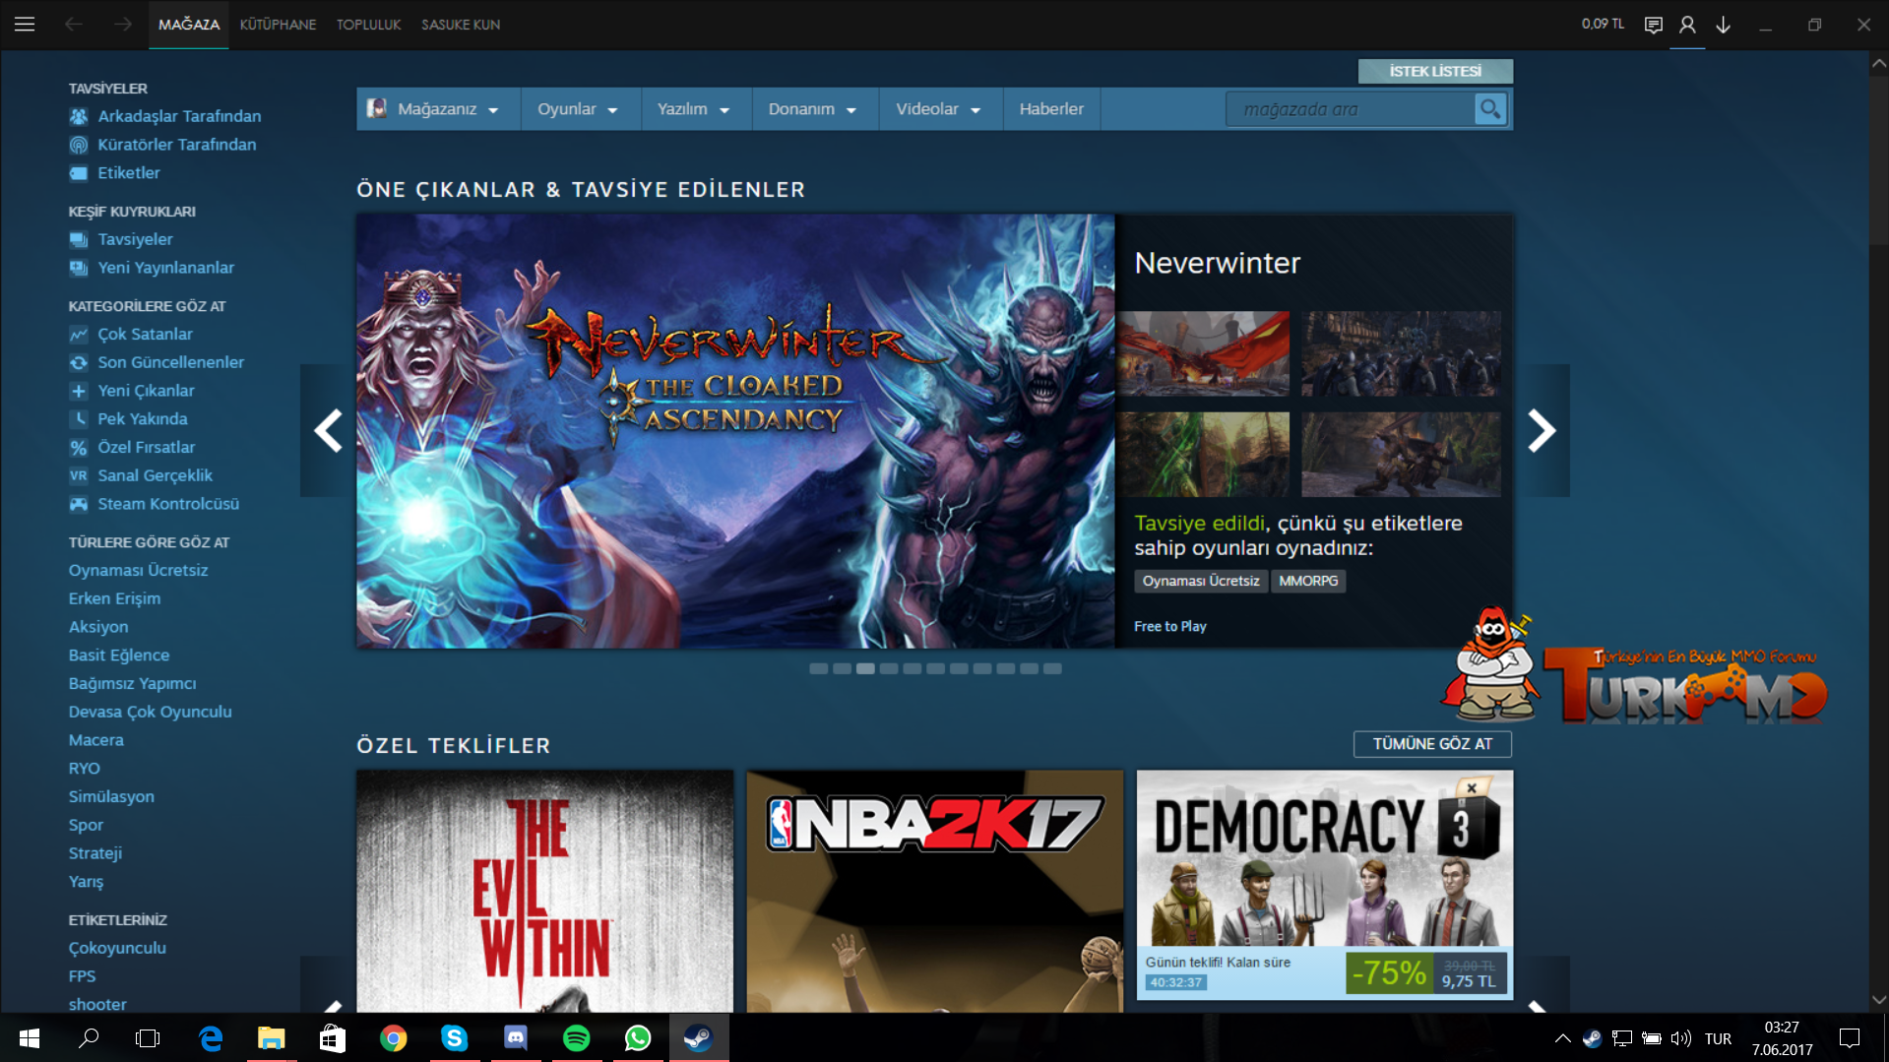
Task: Open the Çokoyunculu tag
Action: click(x=117, y=949)
